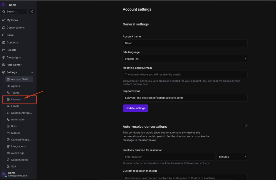Click the Update settings button

click(x=135, y=108)
